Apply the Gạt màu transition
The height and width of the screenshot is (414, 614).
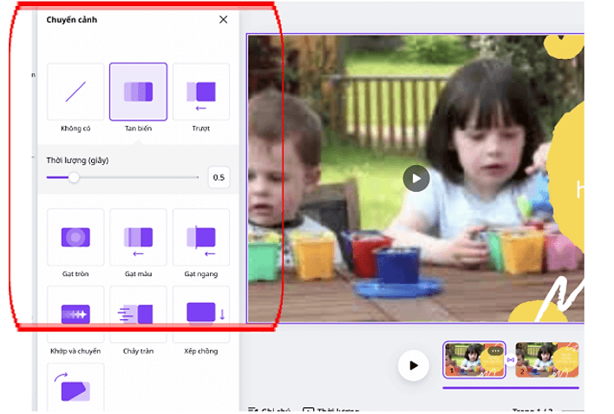tap(138, 237)
